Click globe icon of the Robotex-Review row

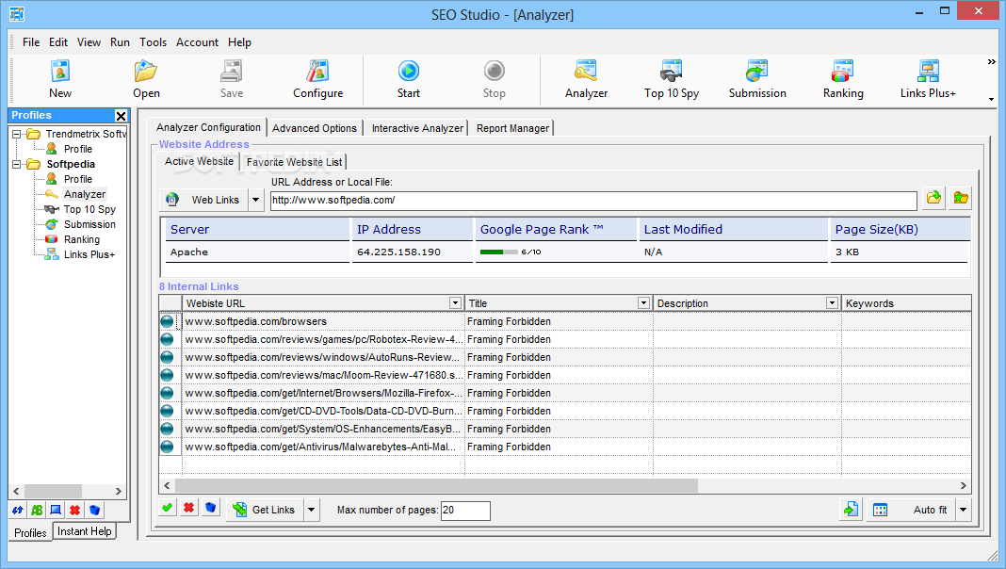point(168,339)
